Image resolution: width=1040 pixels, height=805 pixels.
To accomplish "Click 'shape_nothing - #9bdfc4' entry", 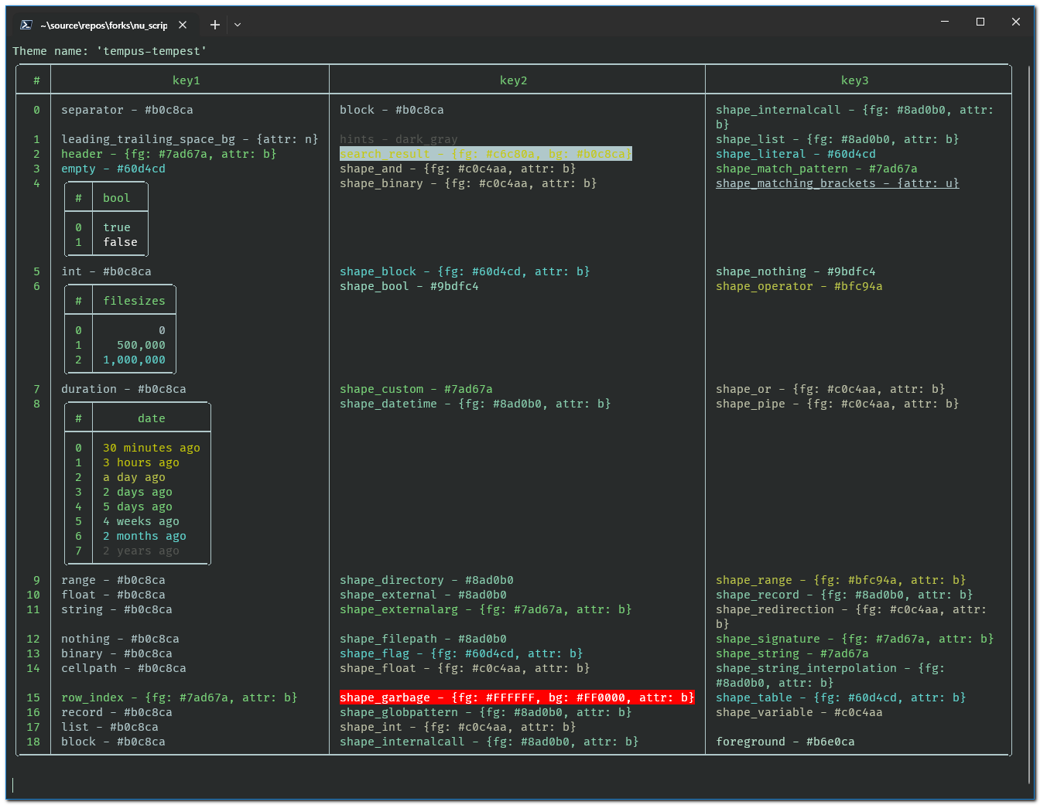I will point(795,271).
